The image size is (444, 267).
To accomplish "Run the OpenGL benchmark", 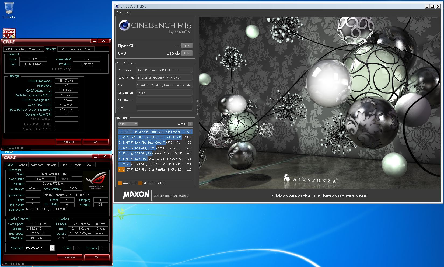I will 187,46.
